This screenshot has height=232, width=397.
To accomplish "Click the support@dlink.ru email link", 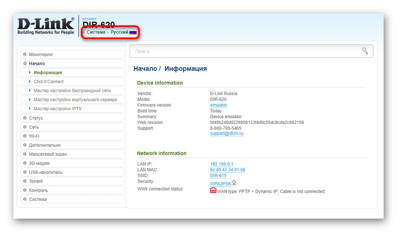I will (x=226, y=133).
